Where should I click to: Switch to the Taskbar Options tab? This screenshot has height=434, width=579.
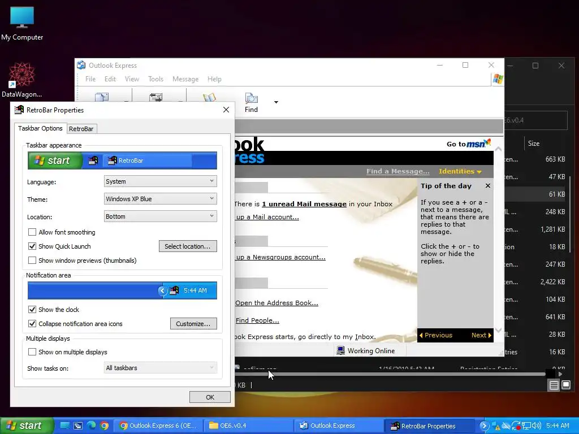pos(40,128)
